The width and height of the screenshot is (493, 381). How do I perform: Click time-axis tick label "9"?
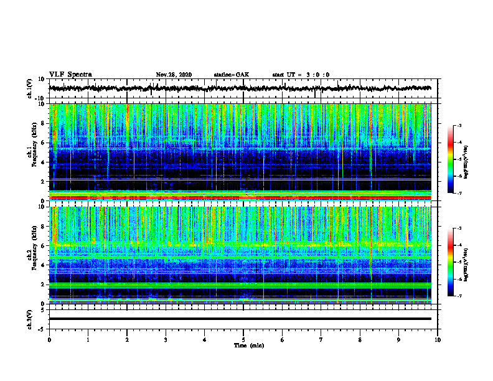398,340
